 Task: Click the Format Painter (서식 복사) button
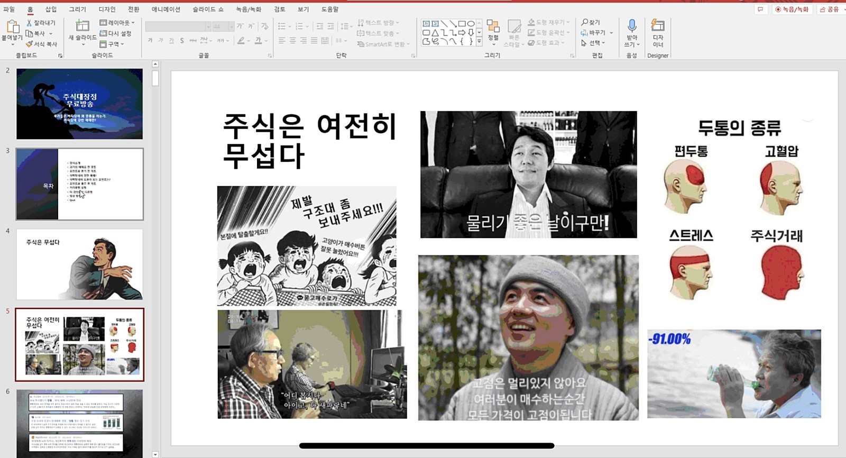[x=41, y=44]
